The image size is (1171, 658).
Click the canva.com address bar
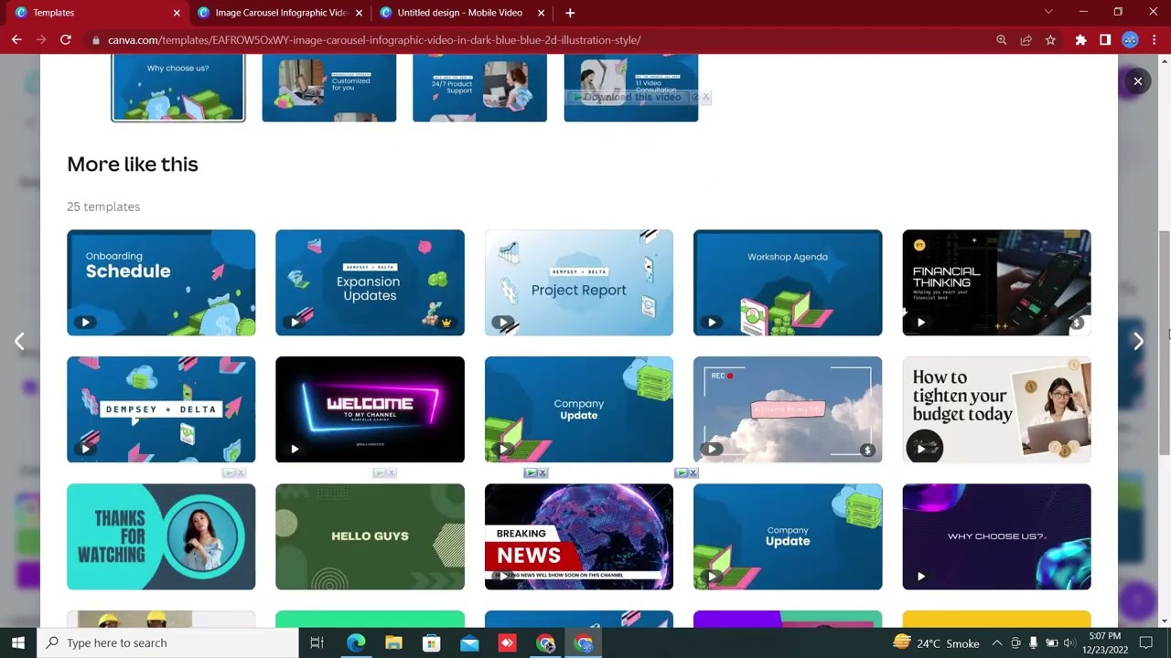540,40
